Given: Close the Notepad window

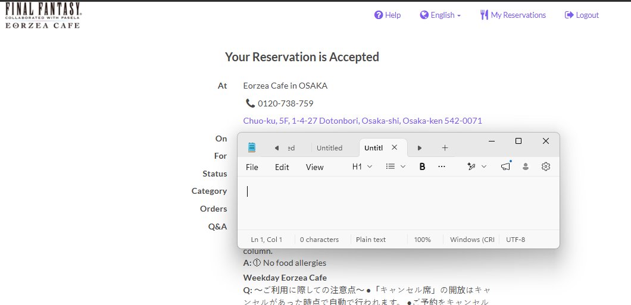Looking at the screenshot, I should click(x=546, y=141).
